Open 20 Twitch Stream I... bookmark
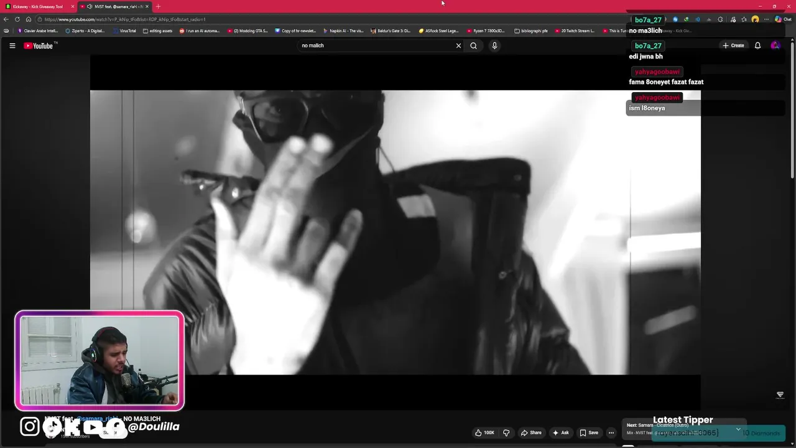796x448 pixels. [575, 30]
